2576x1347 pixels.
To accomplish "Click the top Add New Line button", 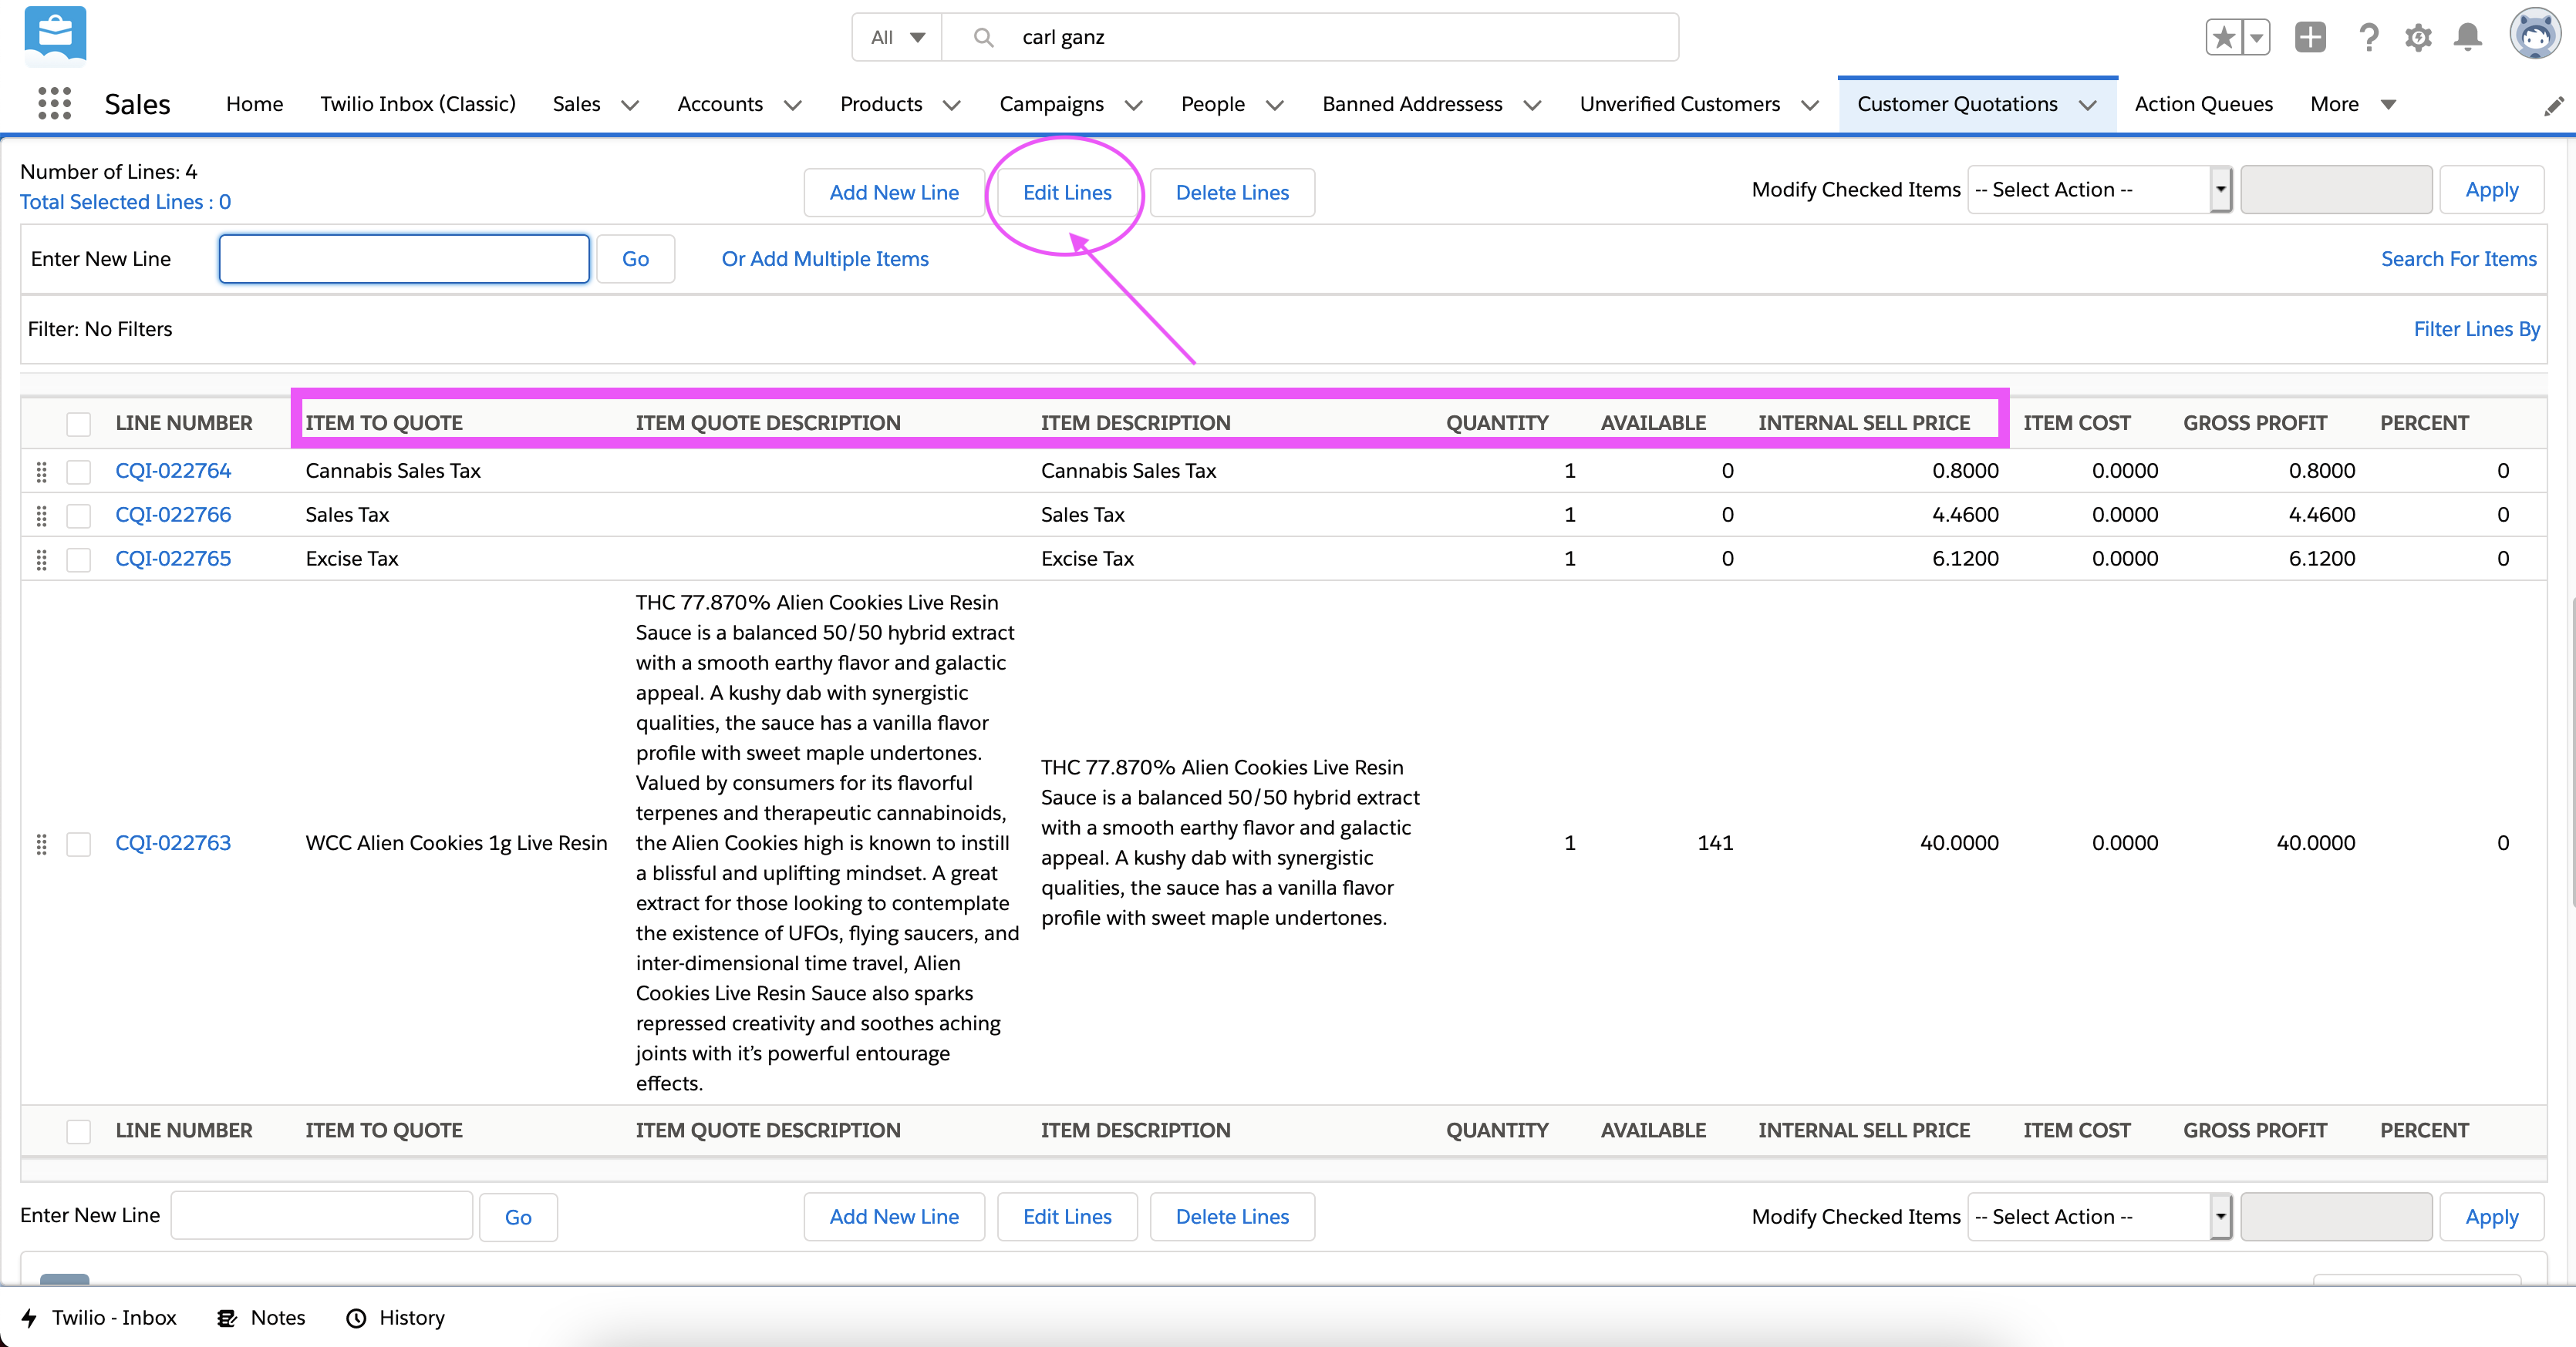I will (x=894, y=193).
